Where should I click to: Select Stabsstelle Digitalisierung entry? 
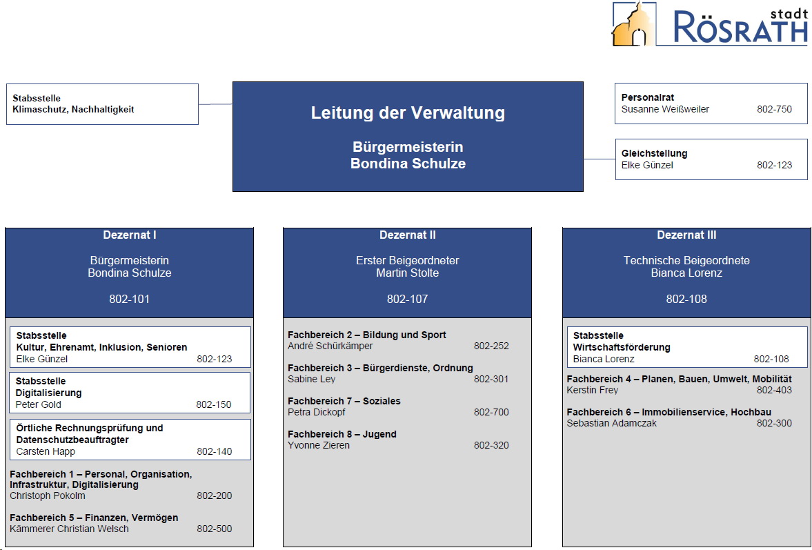point(130,393)
